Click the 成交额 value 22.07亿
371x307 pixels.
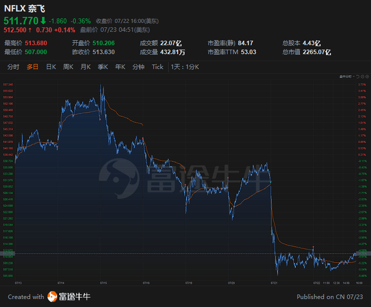171,43
